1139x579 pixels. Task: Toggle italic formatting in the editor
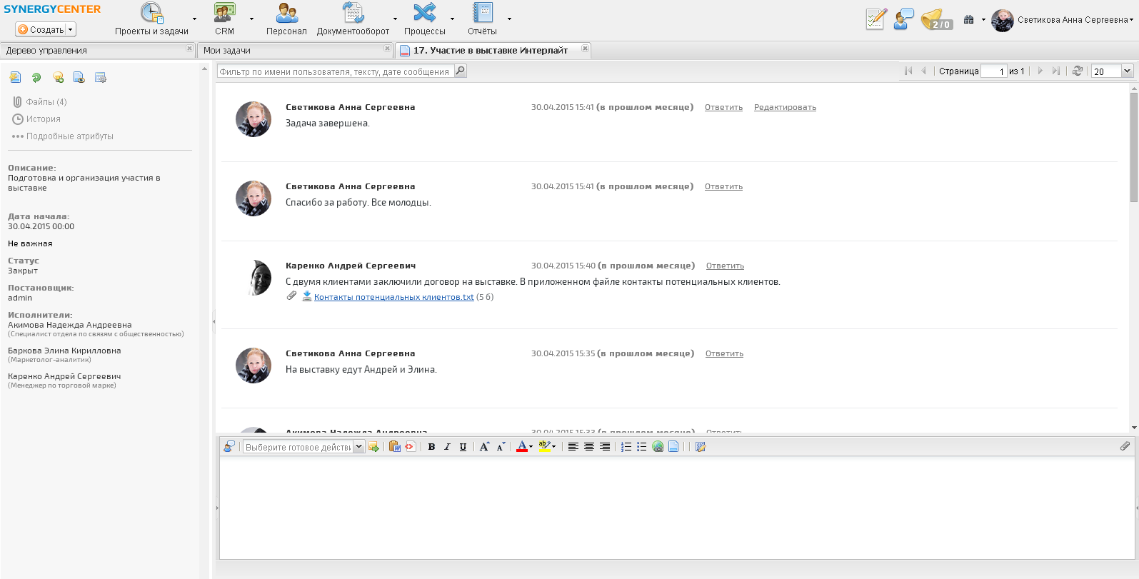click(x=447, y=447)
